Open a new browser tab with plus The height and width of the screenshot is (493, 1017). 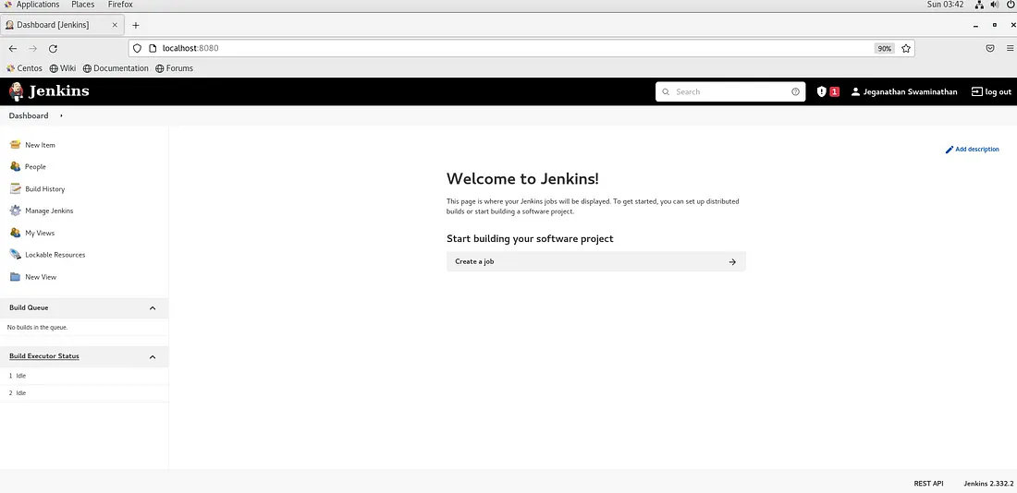pos(136,25)
